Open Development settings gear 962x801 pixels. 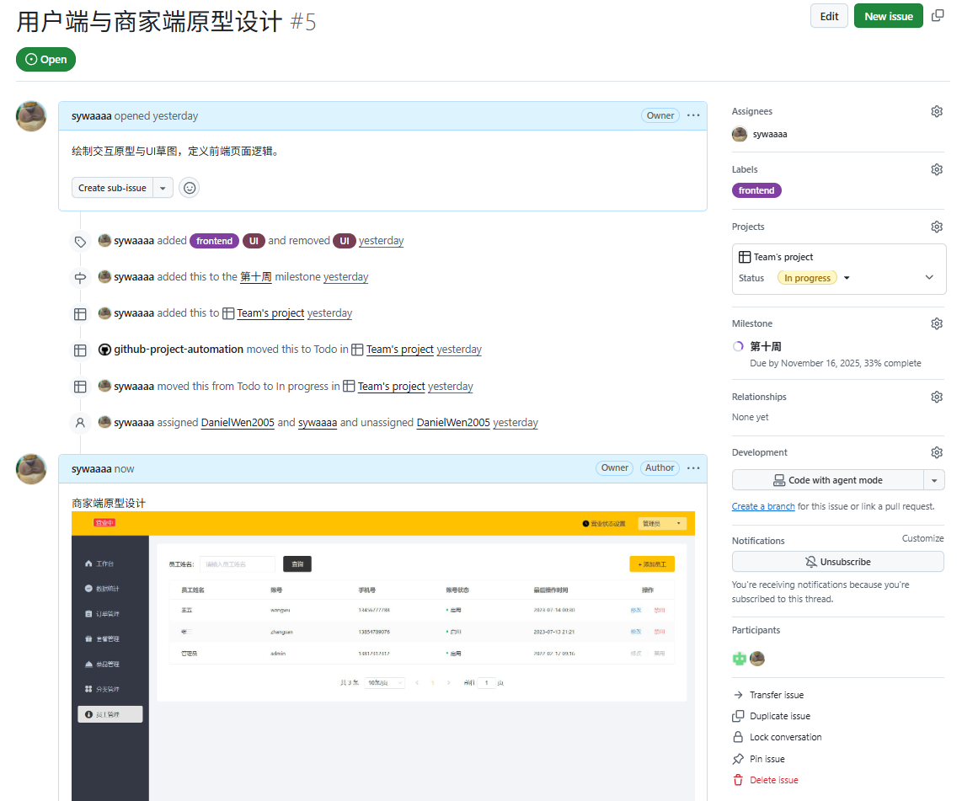tap(936, 452)
